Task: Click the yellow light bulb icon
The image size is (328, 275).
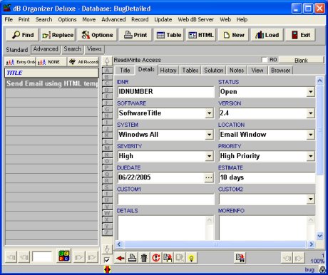Action: pyautogui.click(x=192, y=258)
